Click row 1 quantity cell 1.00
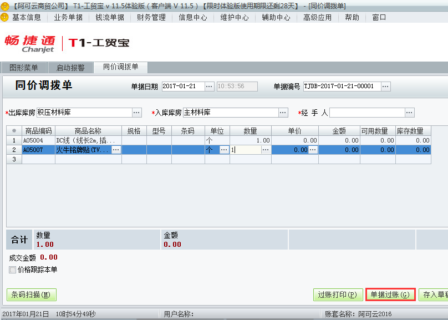 [x=251, y=140]
